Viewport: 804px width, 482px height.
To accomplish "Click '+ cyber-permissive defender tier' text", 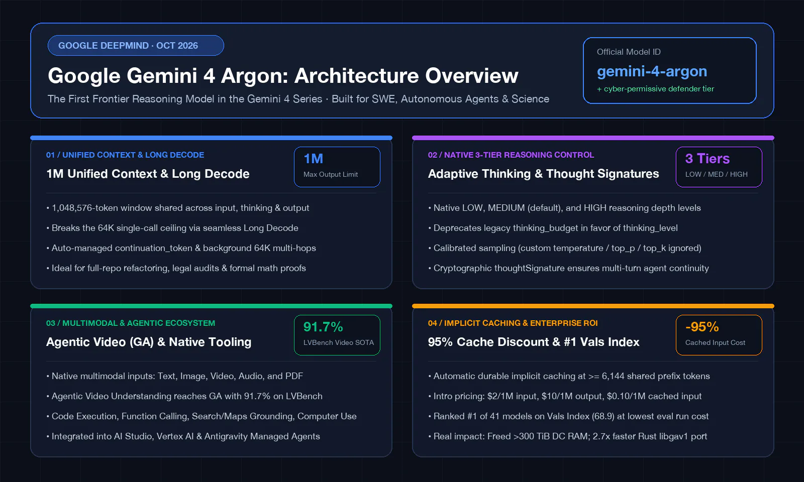I will pyautogui.click(x=655, y=89).
